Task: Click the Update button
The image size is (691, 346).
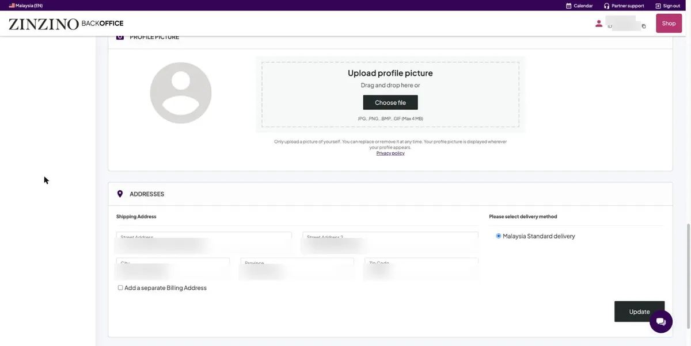Action: [x=639, y=312]
